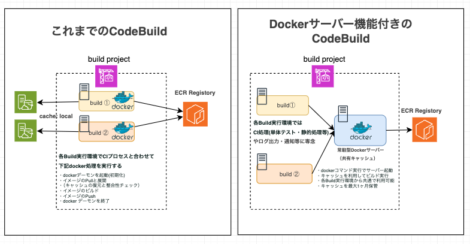The width and height of the screenshot is (470, 244).
Task: Click the bullet イメージのPush
Action: 77,195
